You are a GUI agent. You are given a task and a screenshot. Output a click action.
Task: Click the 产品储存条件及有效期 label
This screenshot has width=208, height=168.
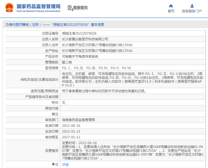tap(42, 97)
